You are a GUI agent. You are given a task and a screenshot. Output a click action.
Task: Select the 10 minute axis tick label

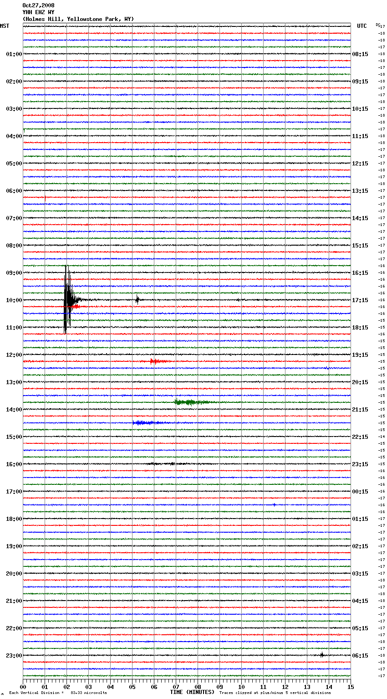point(241,687)
